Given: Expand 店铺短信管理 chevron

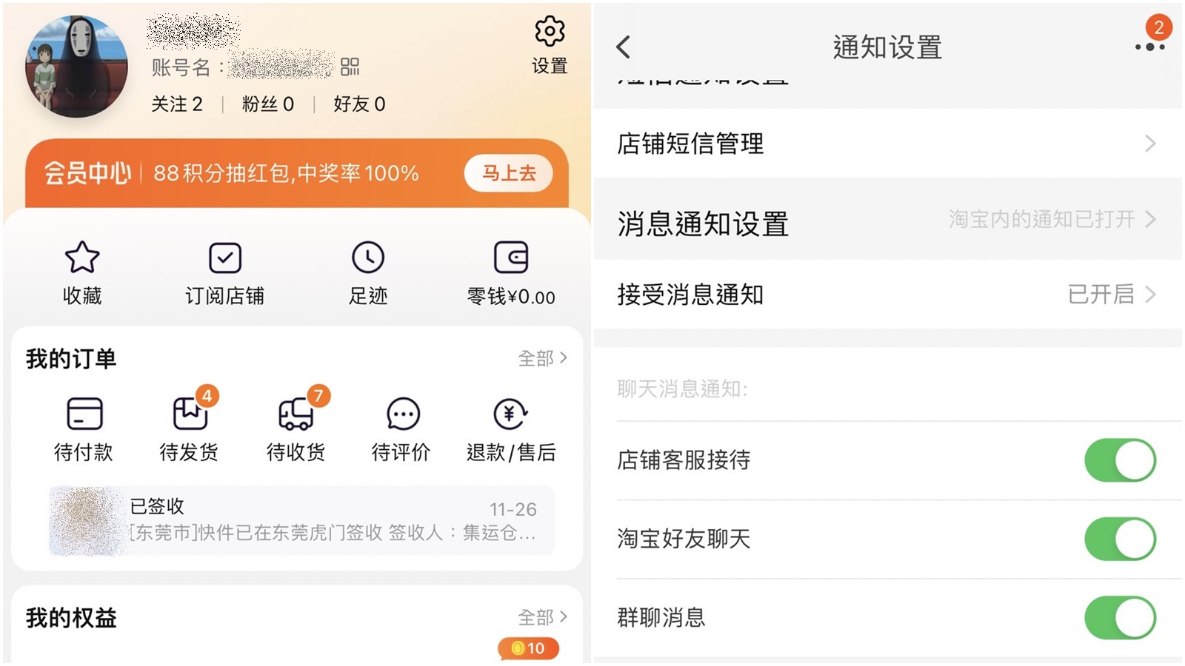Looking at the screenshot, I should click(x=1149, y=144).
